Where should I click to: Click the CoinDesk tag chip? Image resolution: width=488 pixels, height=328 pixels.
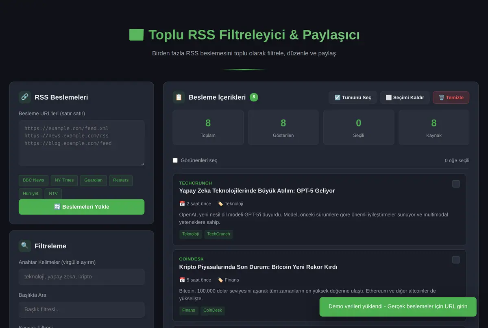point(213,310)
